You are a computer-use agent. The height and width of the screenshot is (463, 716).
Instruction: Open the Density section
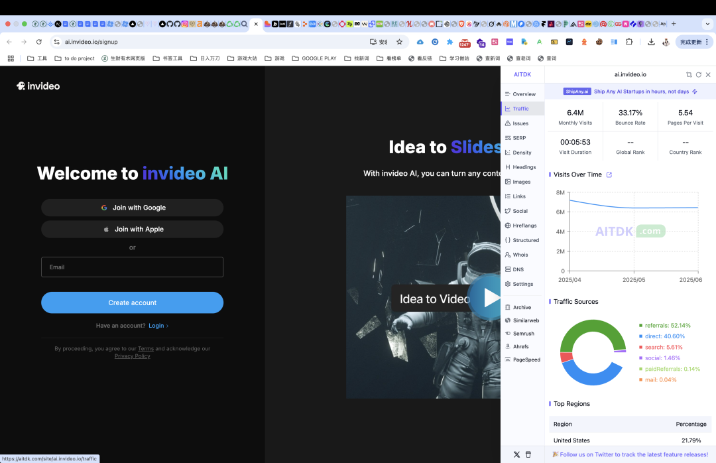click(522, 153)
